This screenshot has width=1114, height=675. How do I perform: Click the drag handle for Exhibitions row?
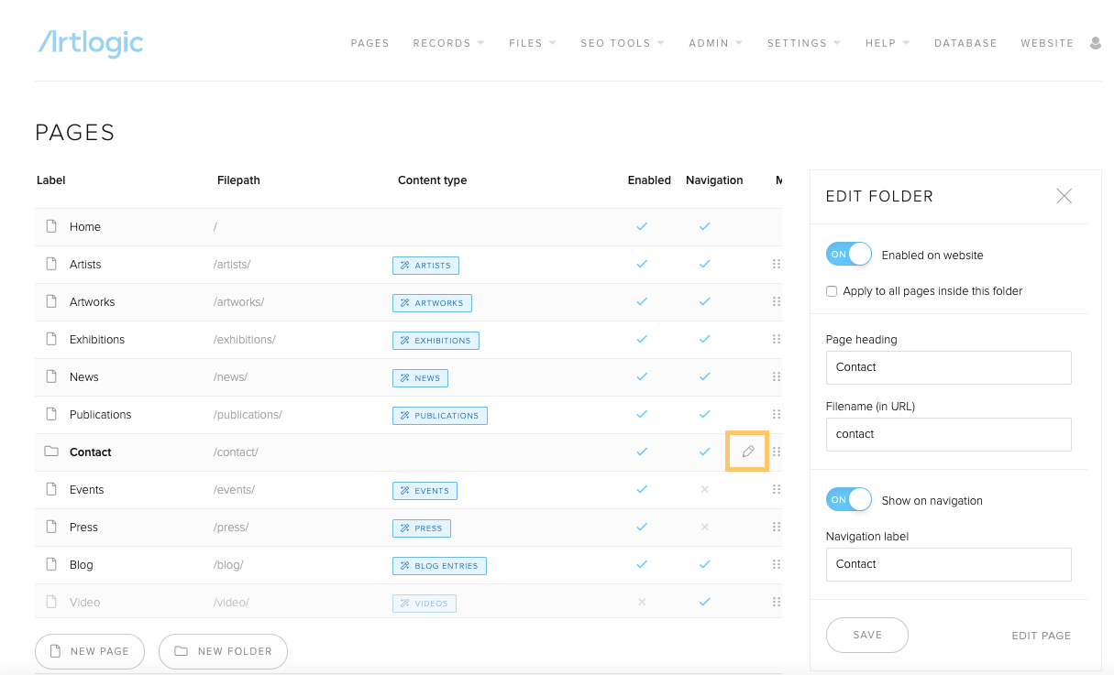(777, 339)
